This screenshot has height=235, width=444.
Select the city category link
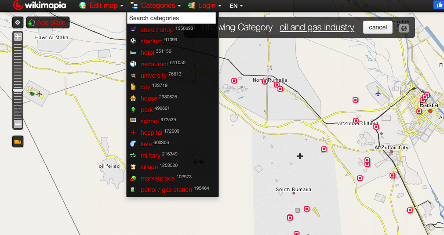tap(145, 87)
